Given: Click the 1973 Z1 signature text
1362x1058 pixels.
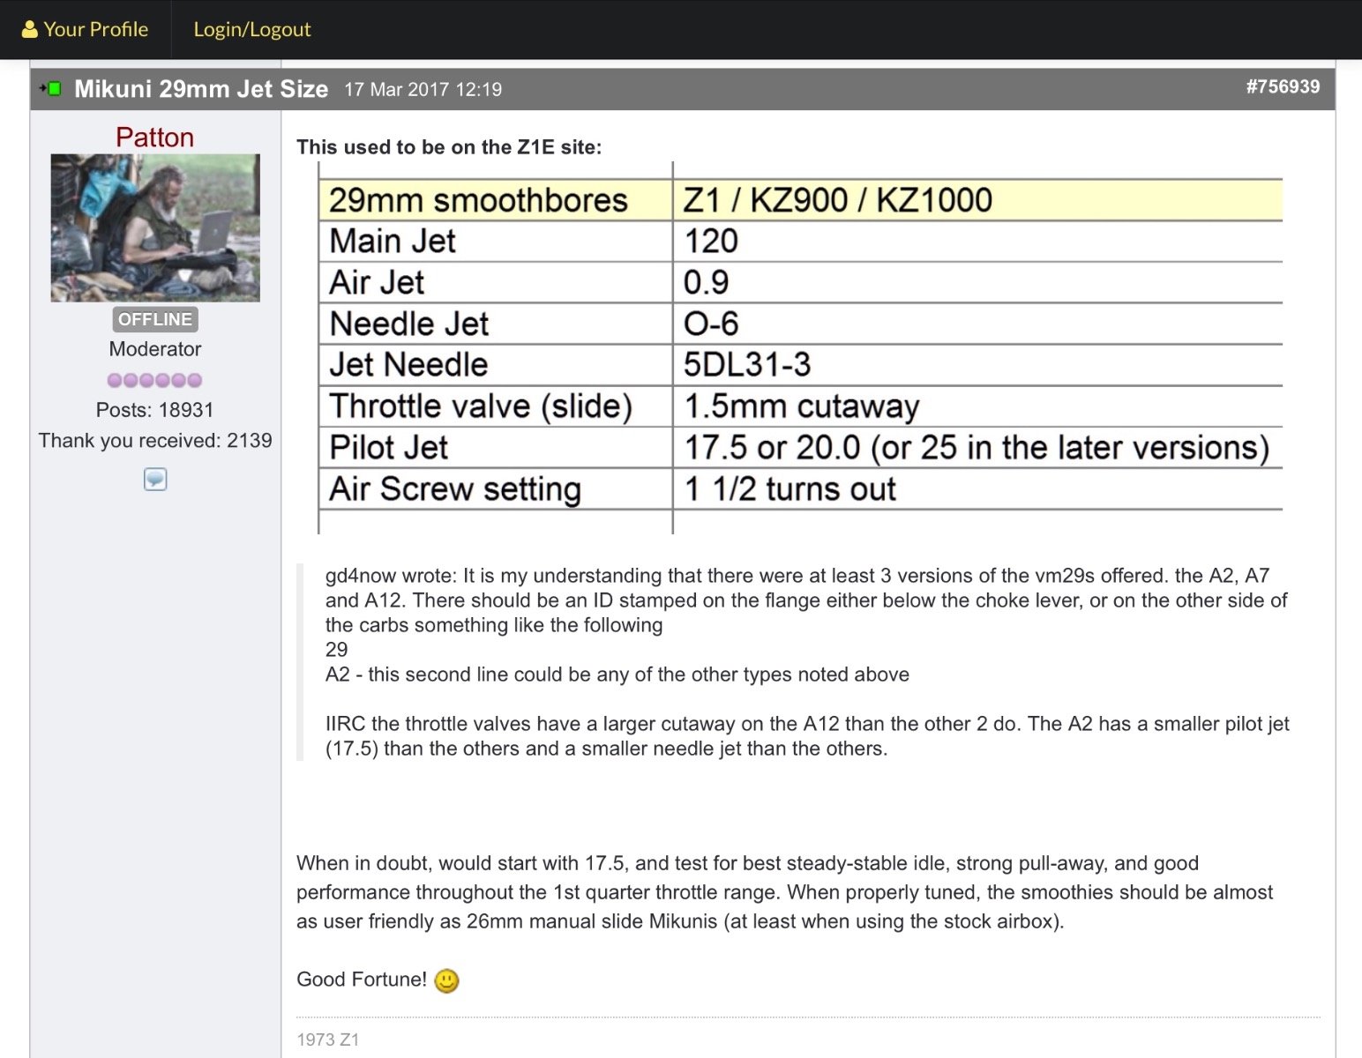Looking at the screenshot, I should click(x=327, y=1039).
